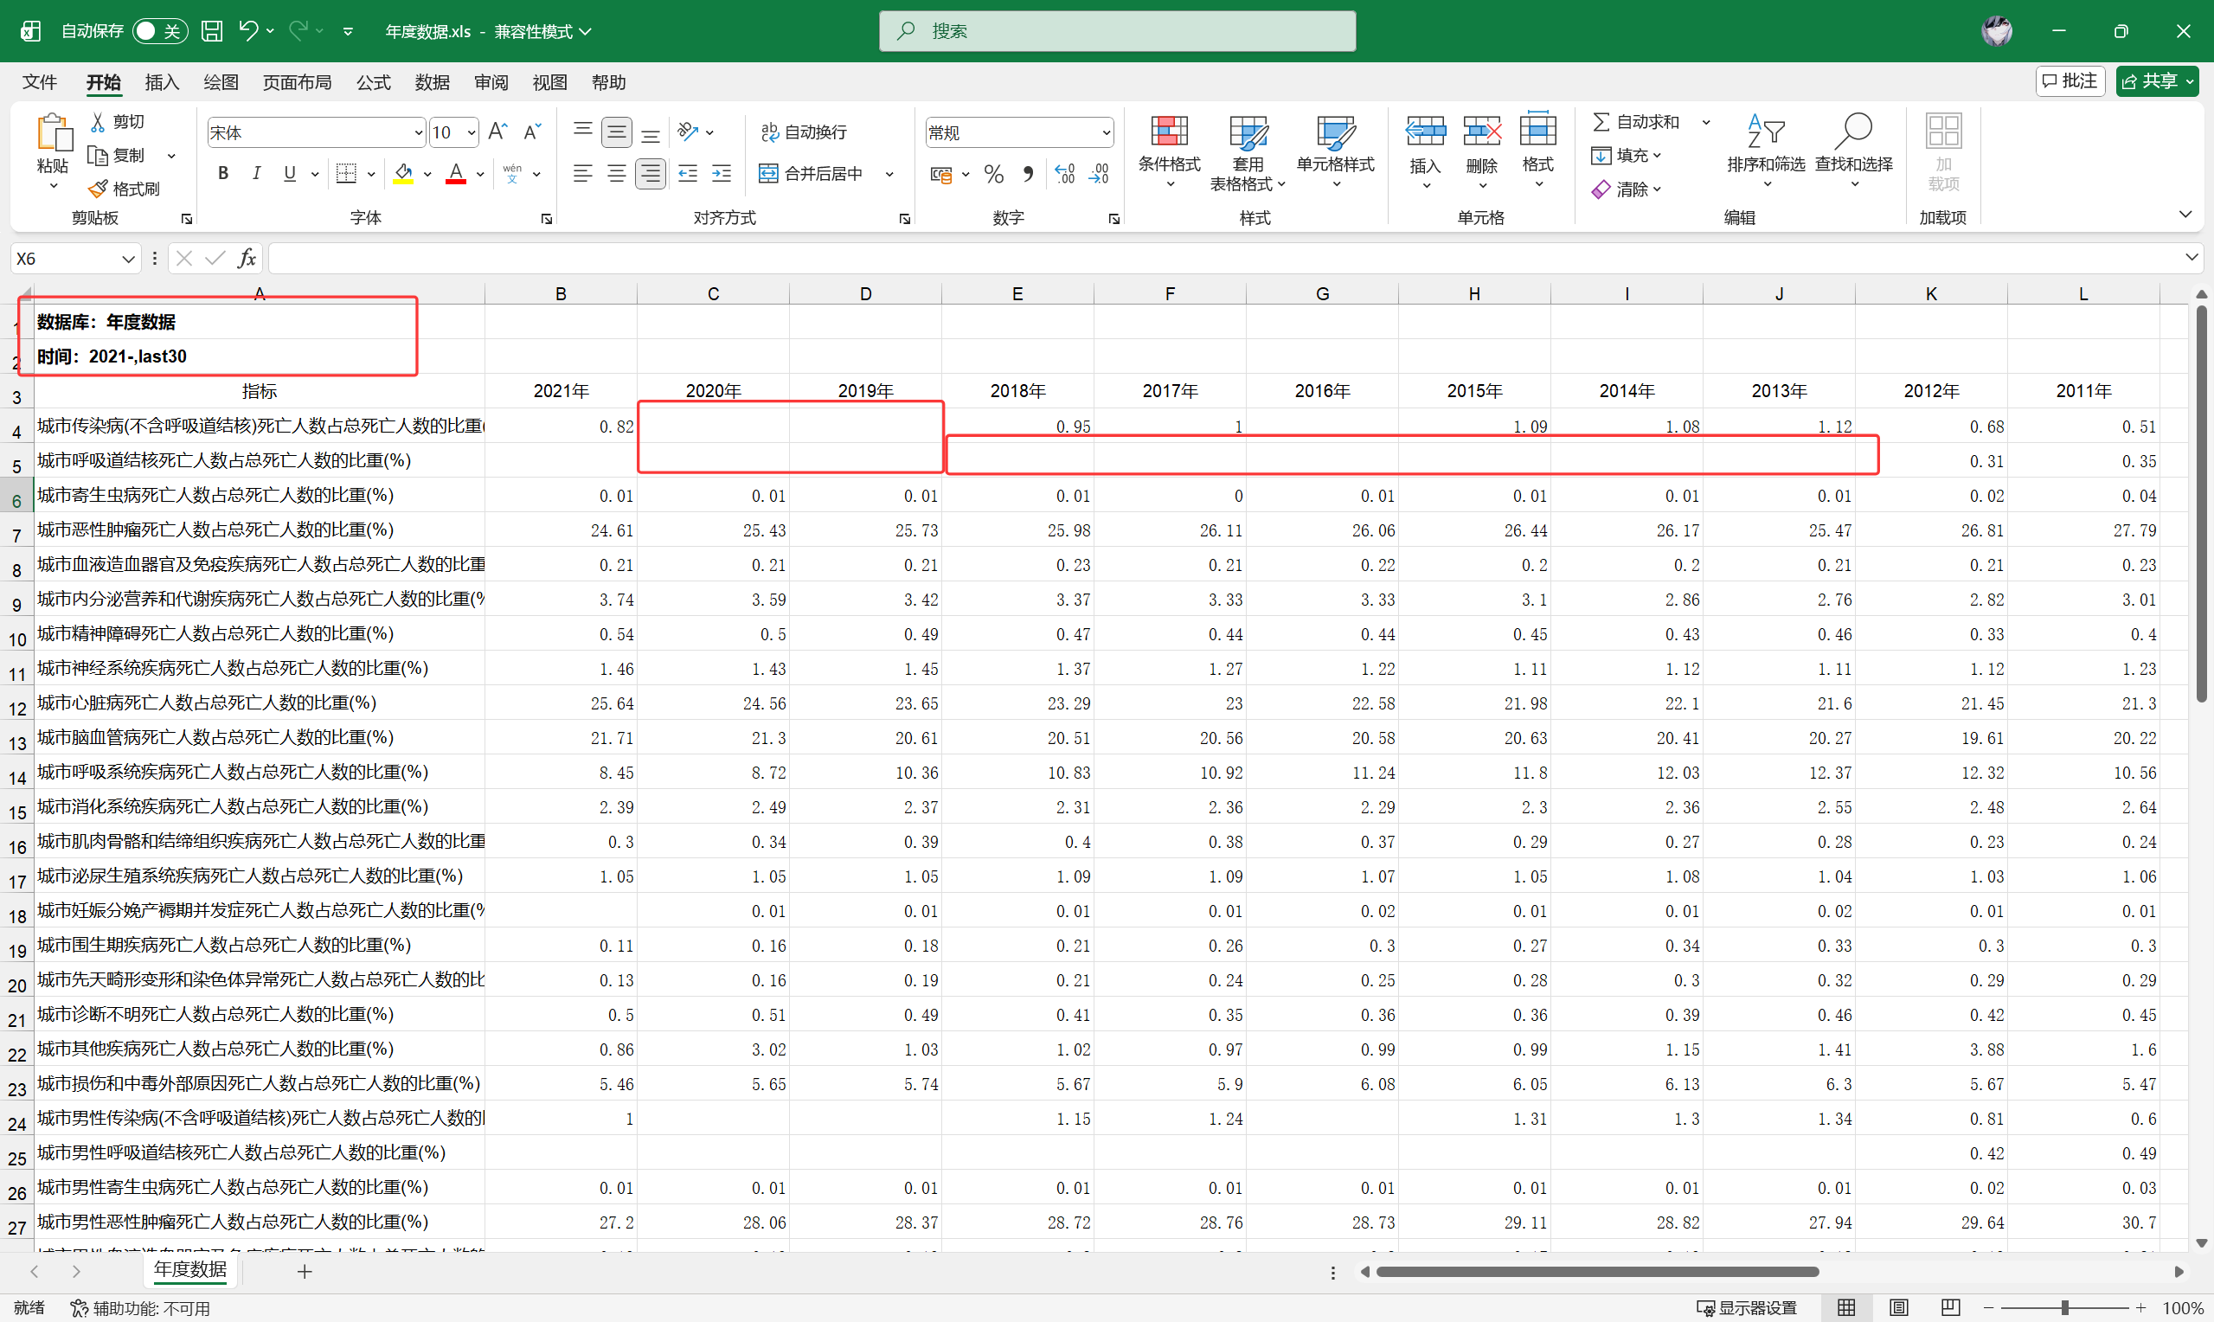Click the Format Painter brush icon
Image resolution: width=2214 pixels, height=1322 pixels.
(x=98, y=189)
